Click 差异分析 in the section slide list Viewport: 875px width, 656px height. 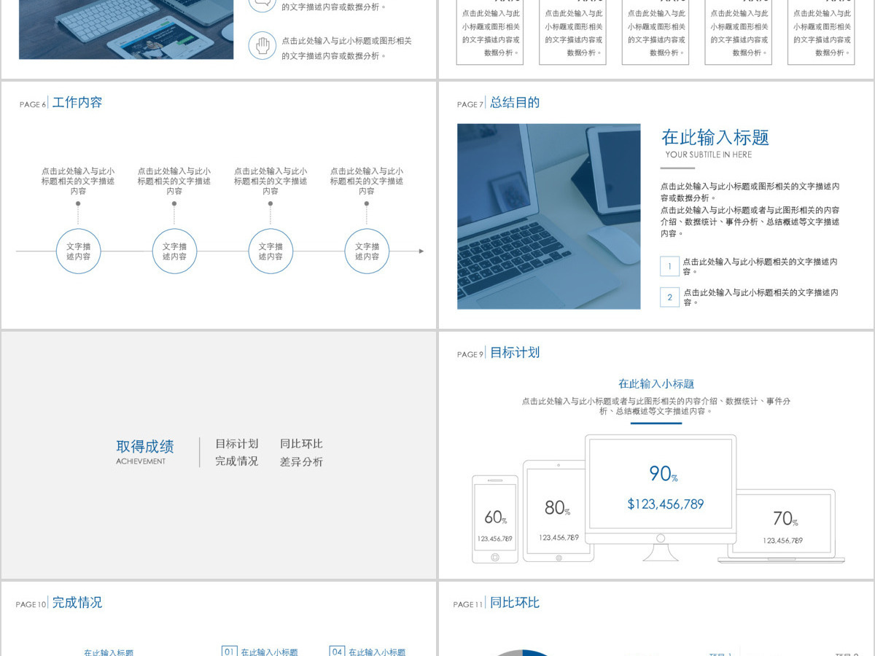[301, 462]
